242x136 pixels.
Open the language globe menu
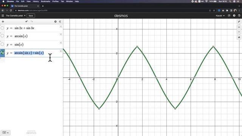click(239, 15)
